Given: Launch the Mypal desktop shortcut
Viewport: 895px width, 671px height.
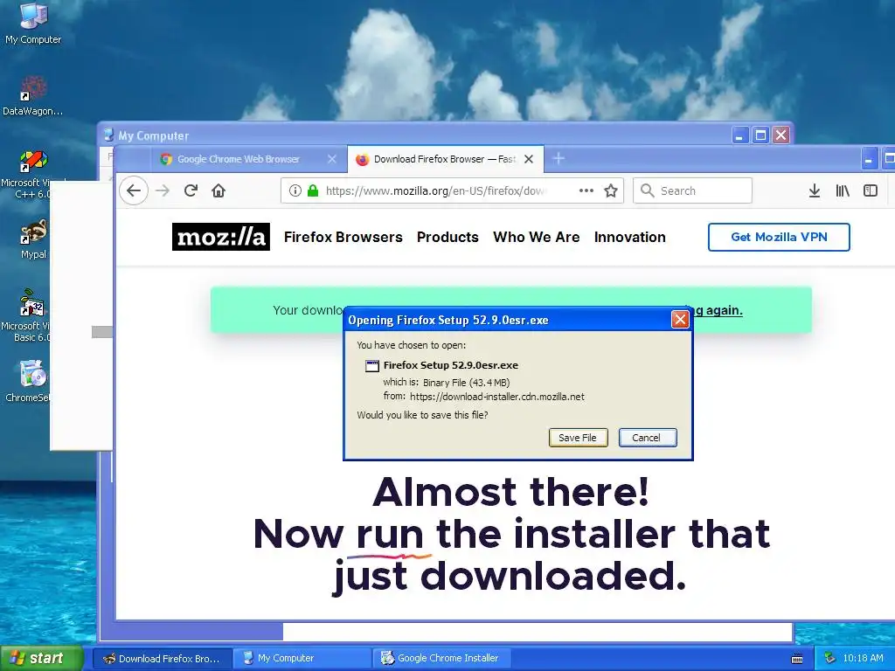Looking at the screenshot, I should click(x=33, y=239).
